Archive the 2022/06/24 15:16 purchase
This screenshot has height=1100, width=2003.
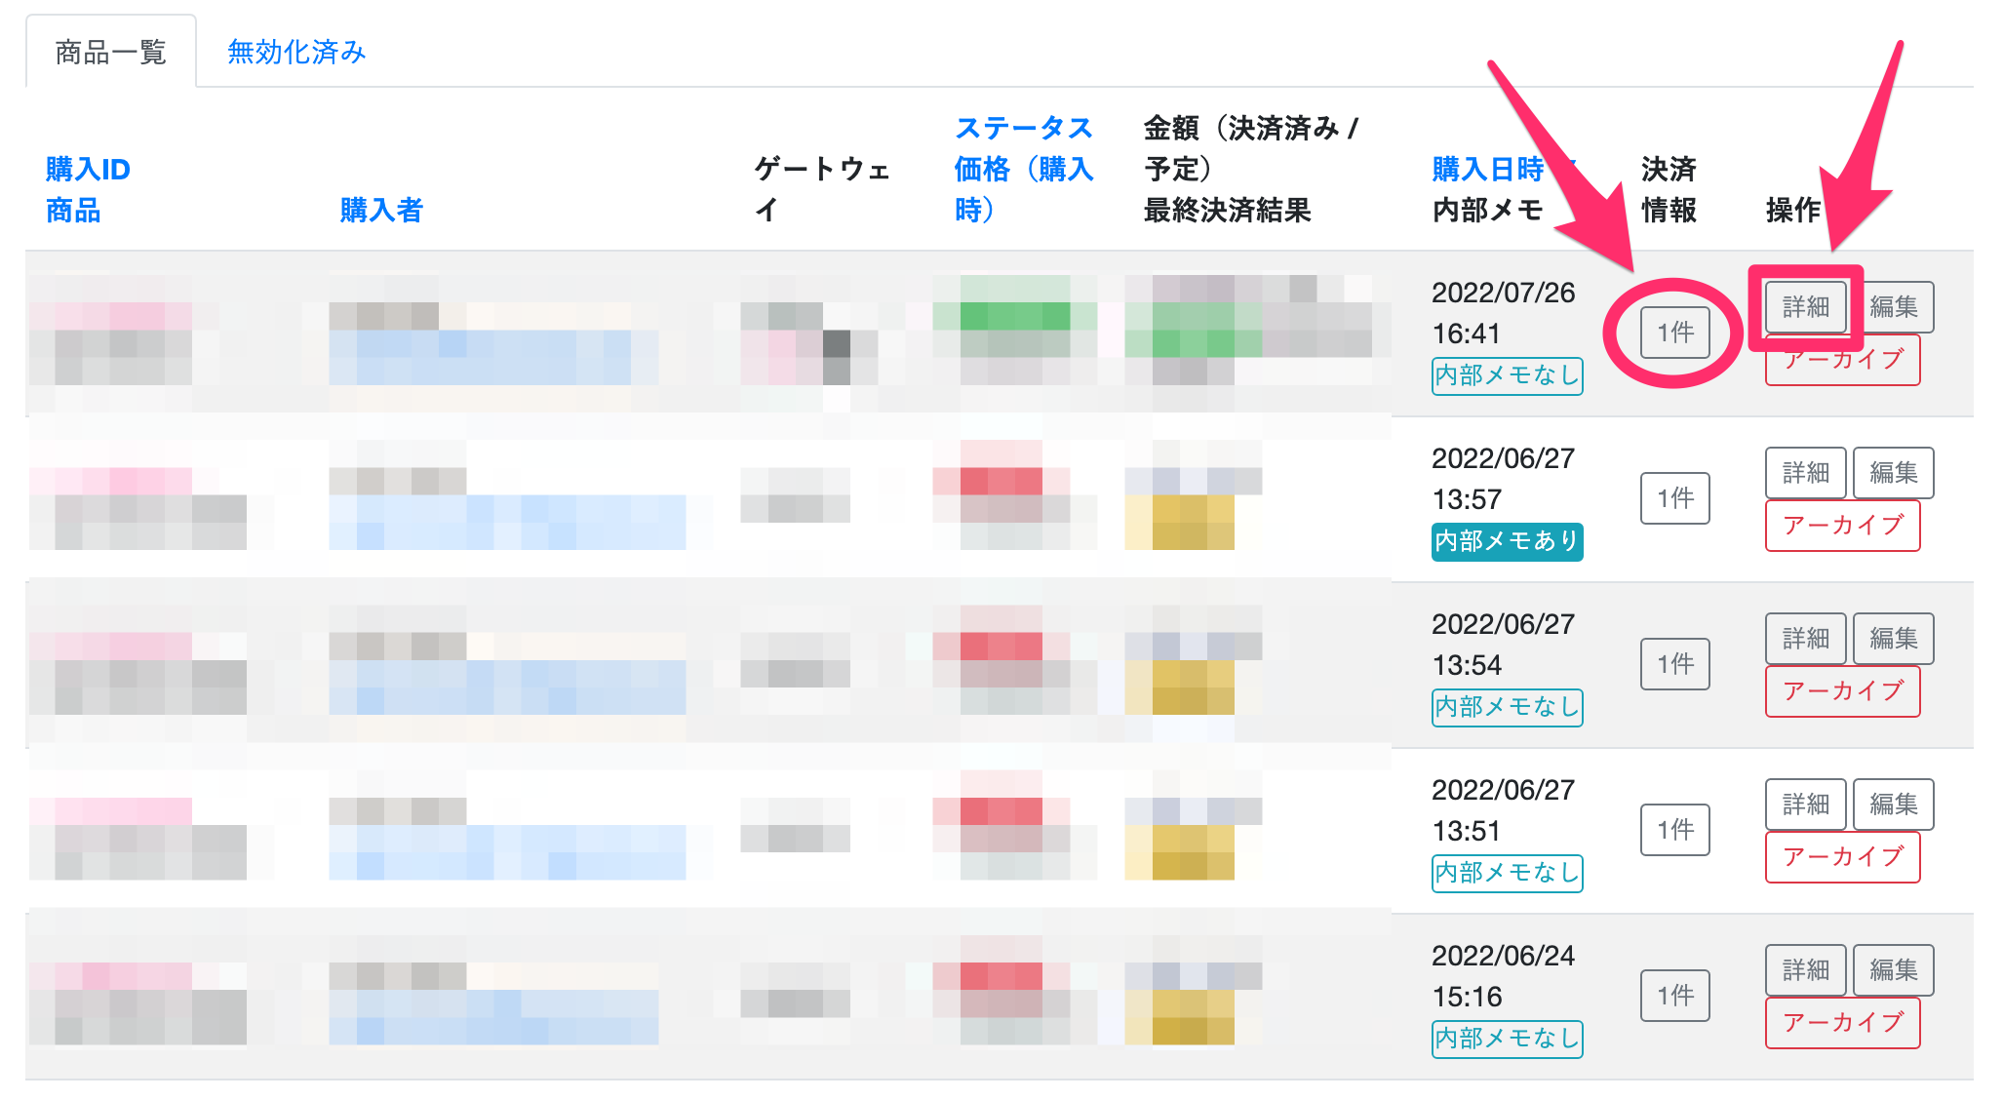(x=1842, y=1023)
